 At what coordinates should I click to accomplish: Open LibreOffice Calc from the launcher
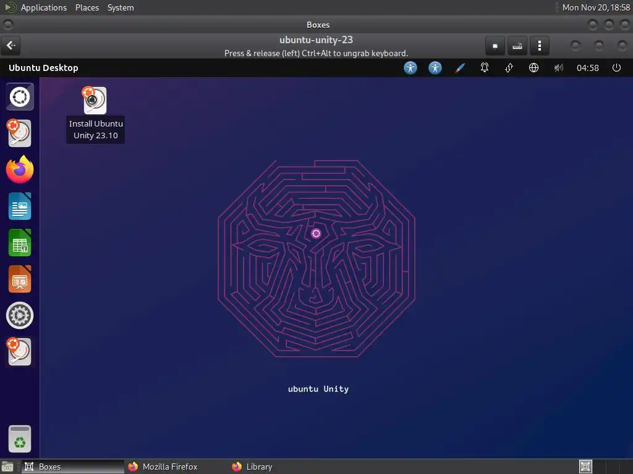click(20, 243)
